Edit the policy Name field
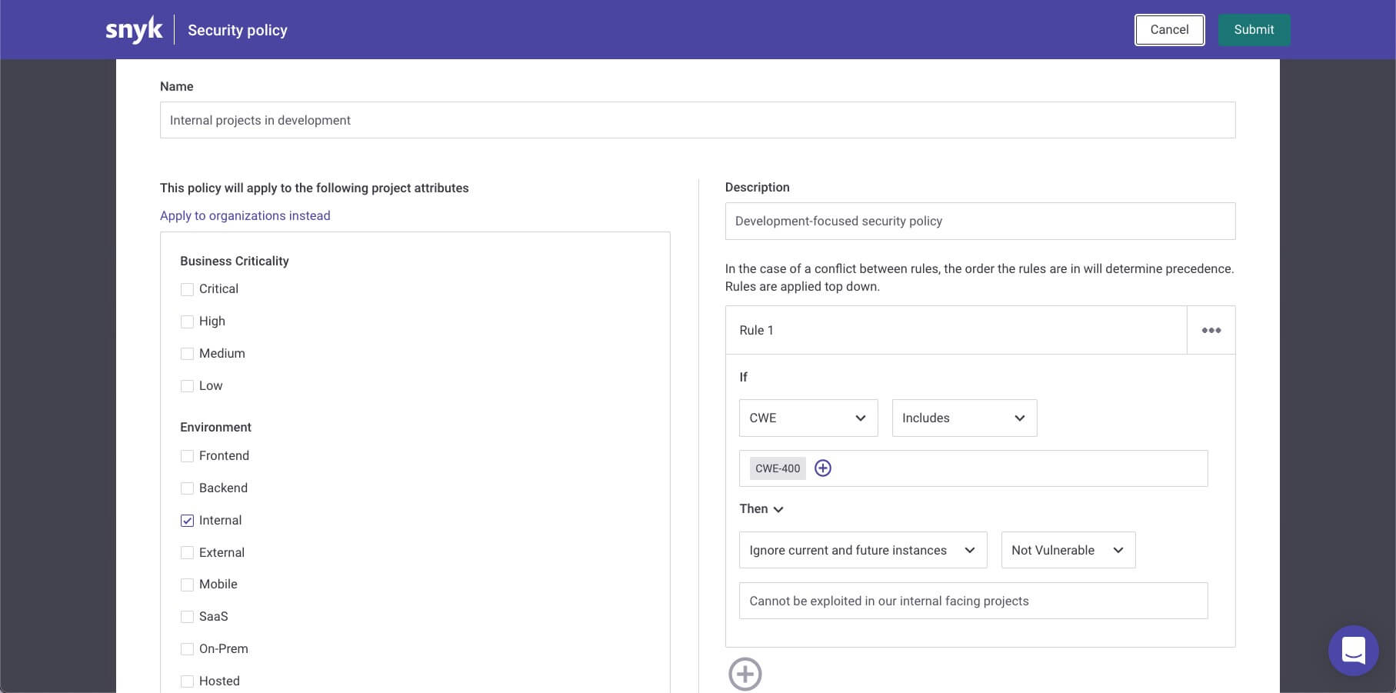 [698, 120]
